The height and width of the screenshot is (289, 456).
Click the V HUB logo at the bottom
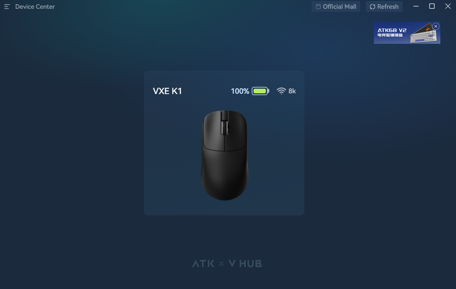(245, 263)
